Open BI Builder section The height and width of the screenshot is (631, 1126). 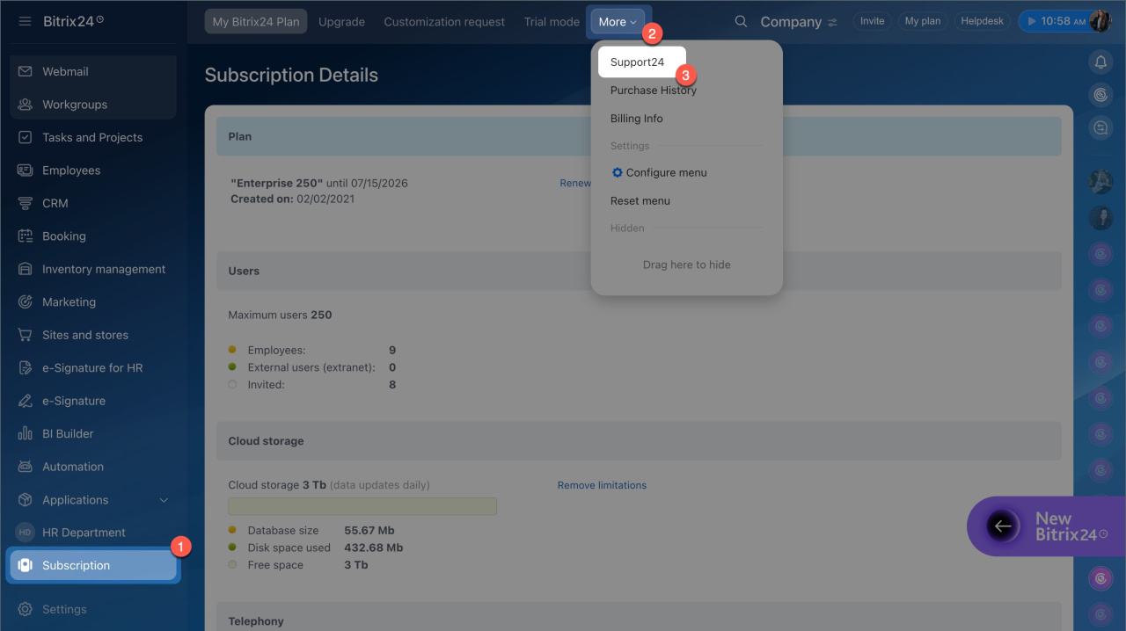pos(67,433)
